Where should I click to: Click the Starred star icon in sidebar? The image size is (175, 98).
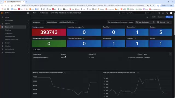2,24
